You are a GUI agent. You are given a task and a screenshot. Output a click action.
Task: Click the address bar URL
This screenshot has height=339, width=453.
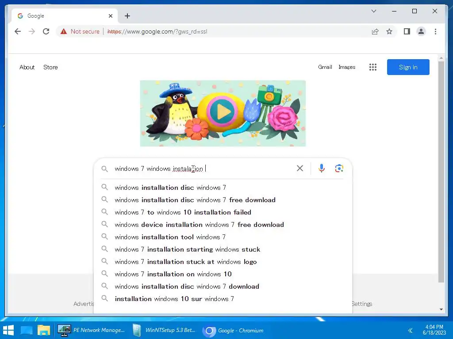point(157,31)
